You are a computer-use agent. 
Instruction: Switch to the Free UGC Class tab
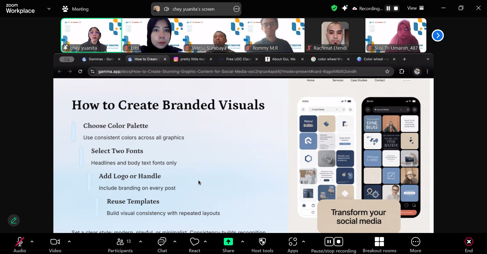(239, 59)
